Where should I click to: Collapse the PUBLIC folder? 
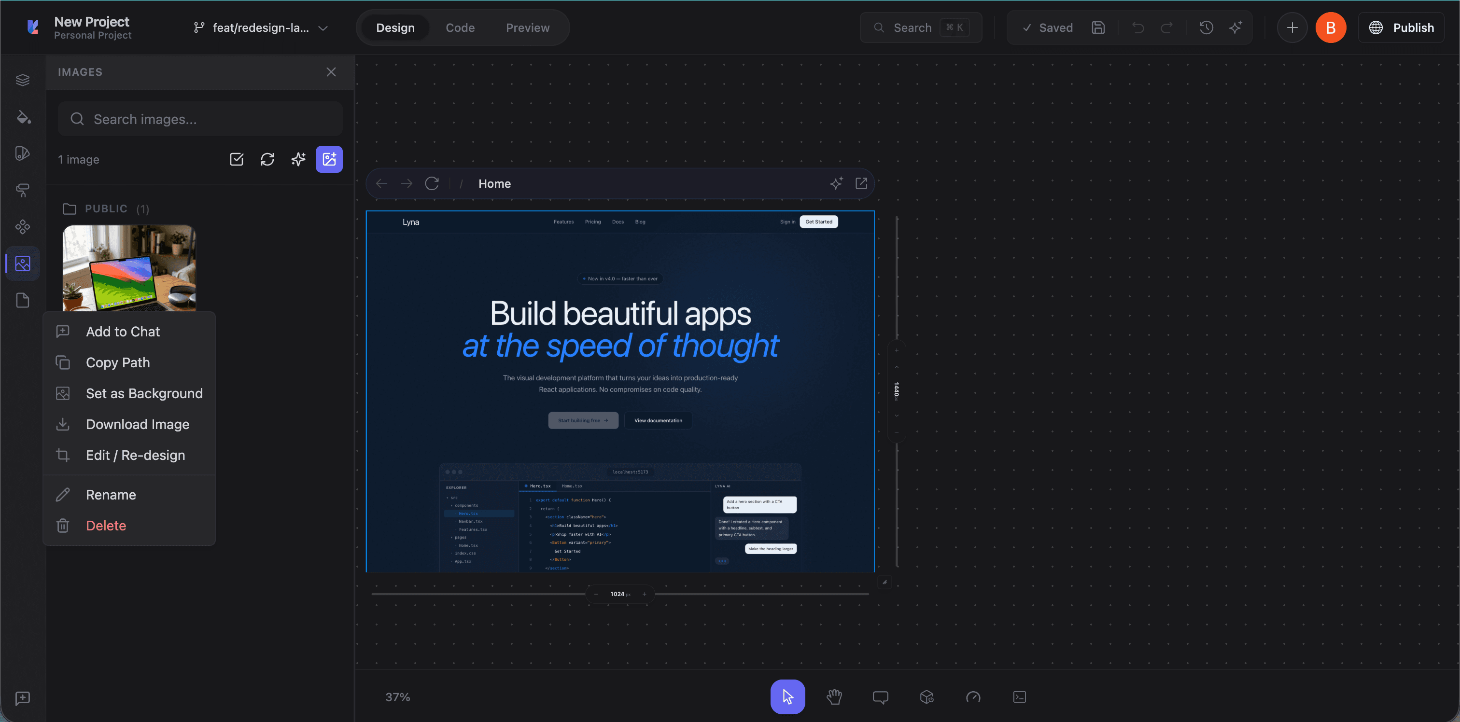click(x=106, y=208)
